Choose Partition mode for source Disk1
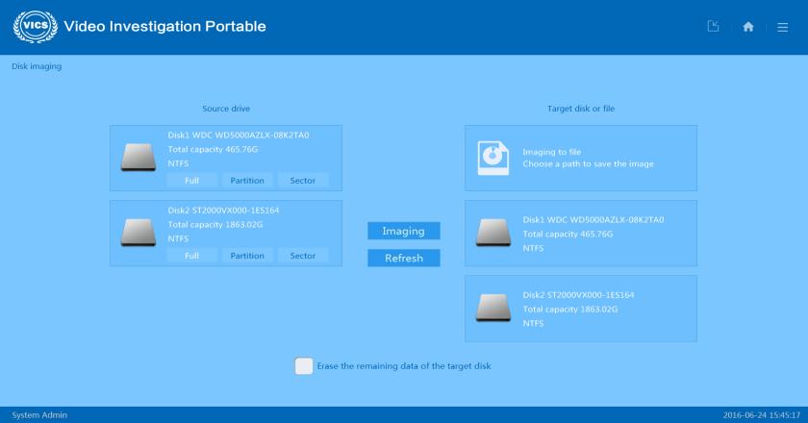 [247, 181]
